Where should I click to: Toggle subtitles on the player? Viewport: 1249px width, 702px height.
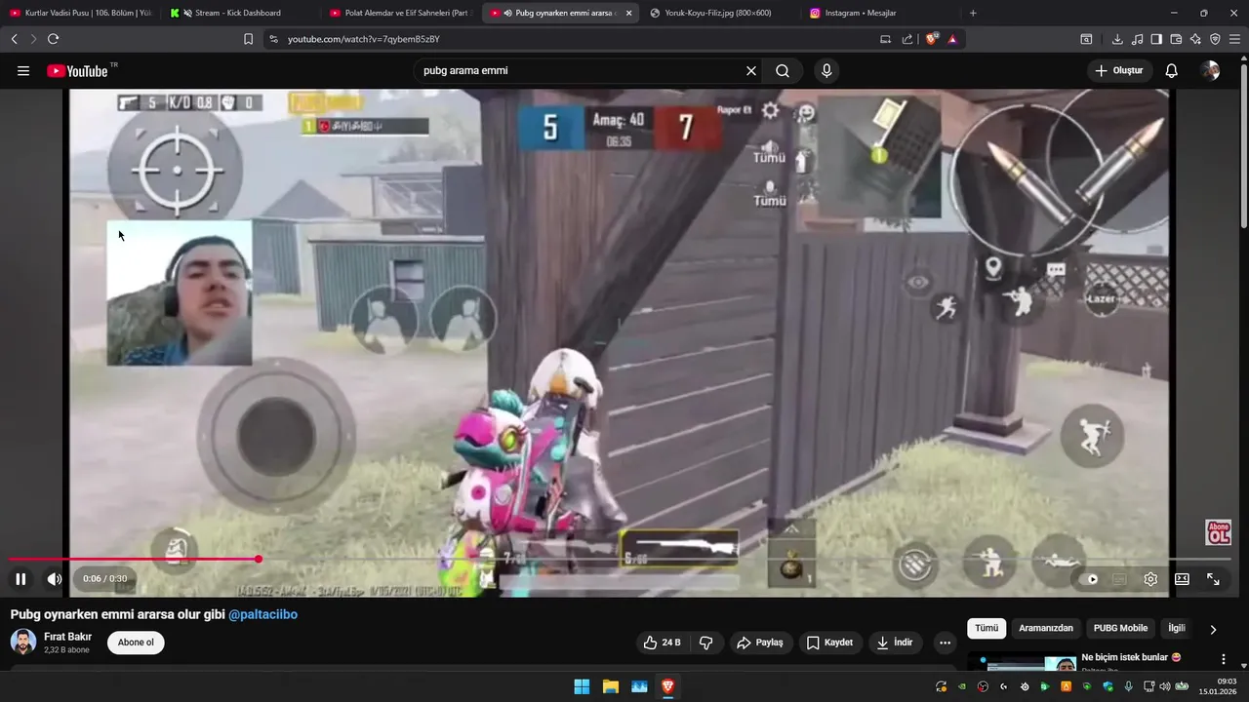coord(1119,579)
